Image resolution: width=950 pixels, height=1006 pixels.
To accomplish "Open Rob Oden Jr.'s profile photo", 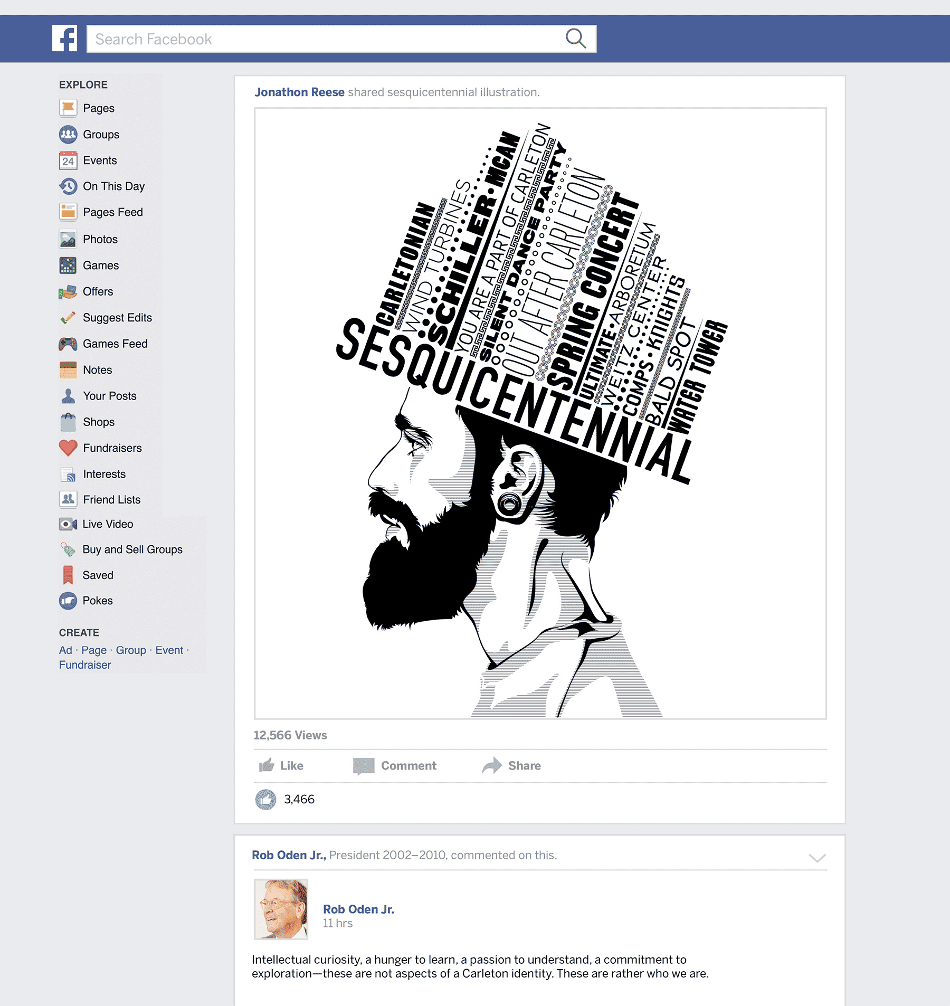I will point(281,909).
